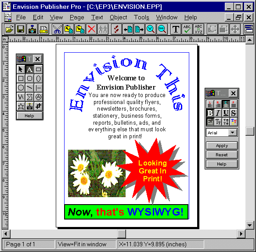Open the Text menu
Screen dimensions: 256x252
[x=97, y=17]
